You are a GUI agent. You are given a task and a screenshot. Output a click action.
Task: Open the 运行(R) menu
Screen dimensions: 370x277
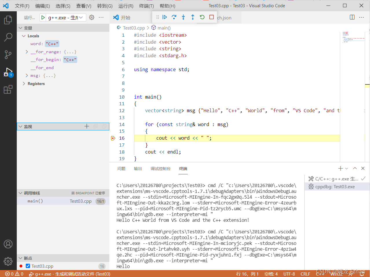point(126,6)
